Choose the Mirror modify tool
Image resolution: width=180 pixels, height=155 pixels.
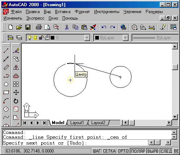coord(16,68)
